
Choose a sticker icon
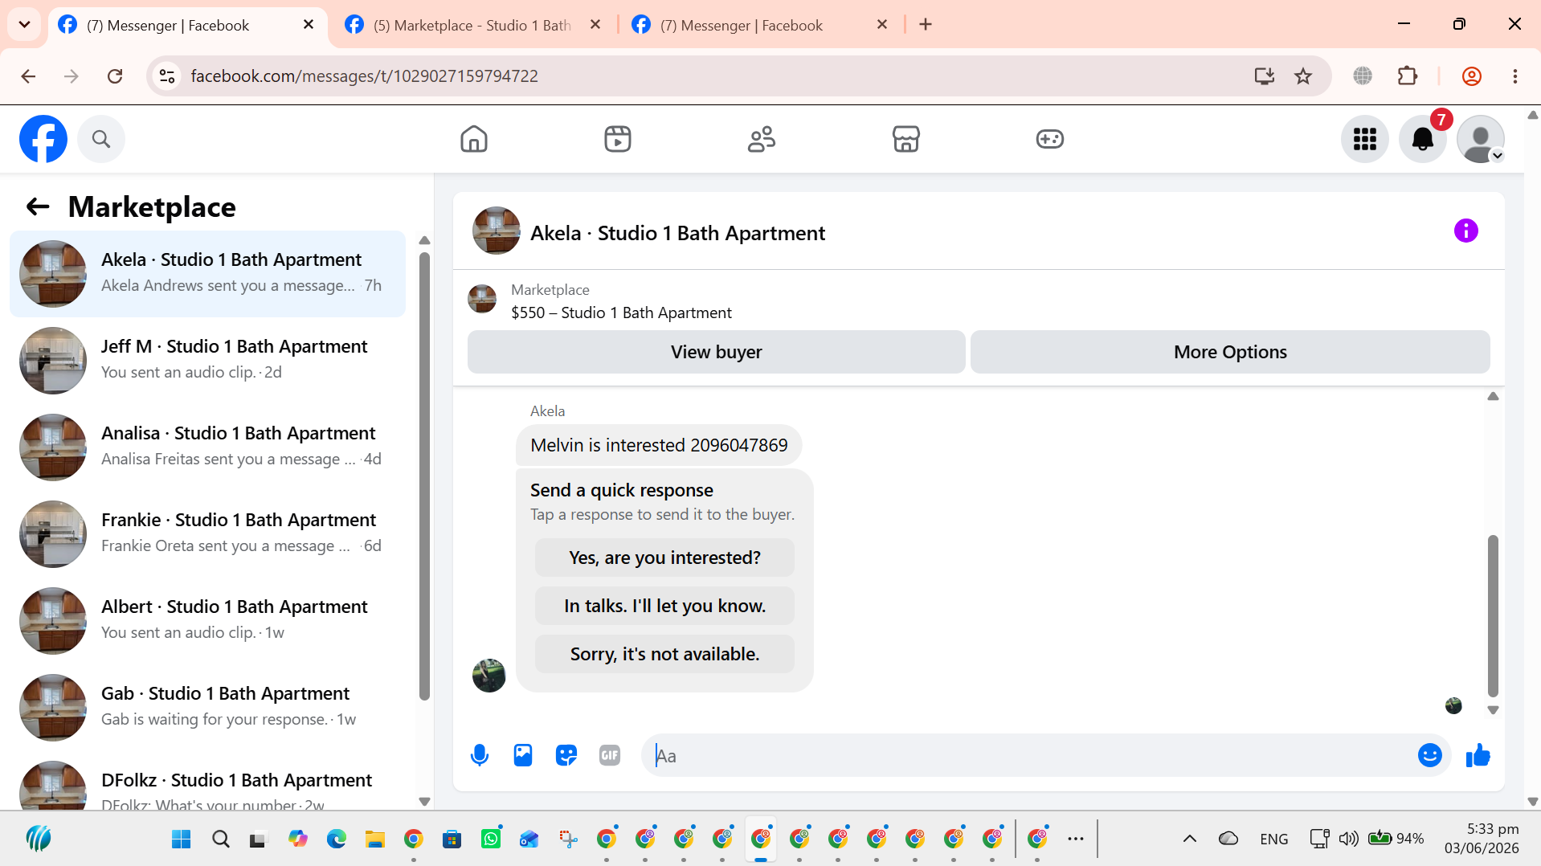point(566,755)
